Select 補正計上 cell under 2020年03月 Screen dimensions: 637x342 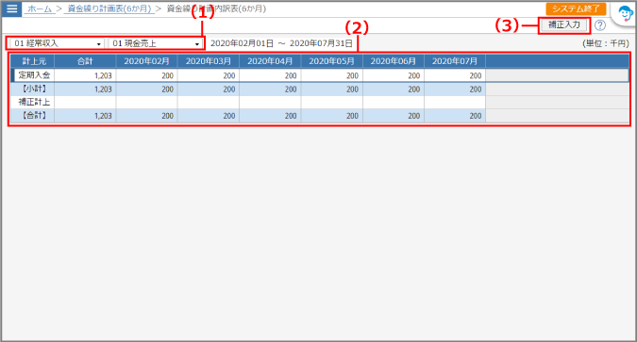coord(209,103)
